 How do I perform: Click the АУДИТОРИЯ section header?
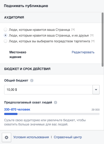coord(14,18)
